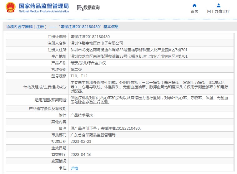Image resolution: width=237 pixels, height=174 pixels.
Task: Click model specification T10、T12
Action: [79, 76]
